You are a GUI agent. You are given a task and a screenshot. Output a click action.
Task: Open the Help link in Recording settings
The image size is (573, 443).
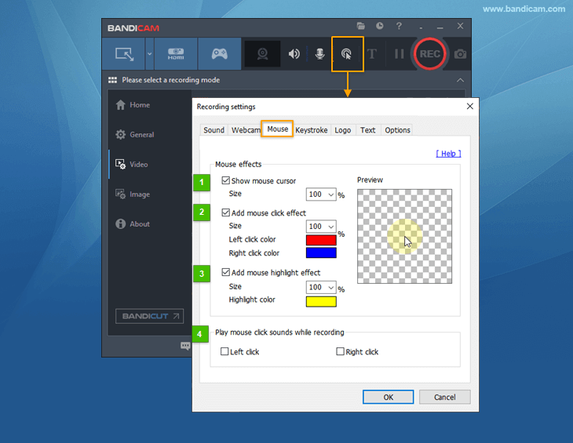point(448,154)
